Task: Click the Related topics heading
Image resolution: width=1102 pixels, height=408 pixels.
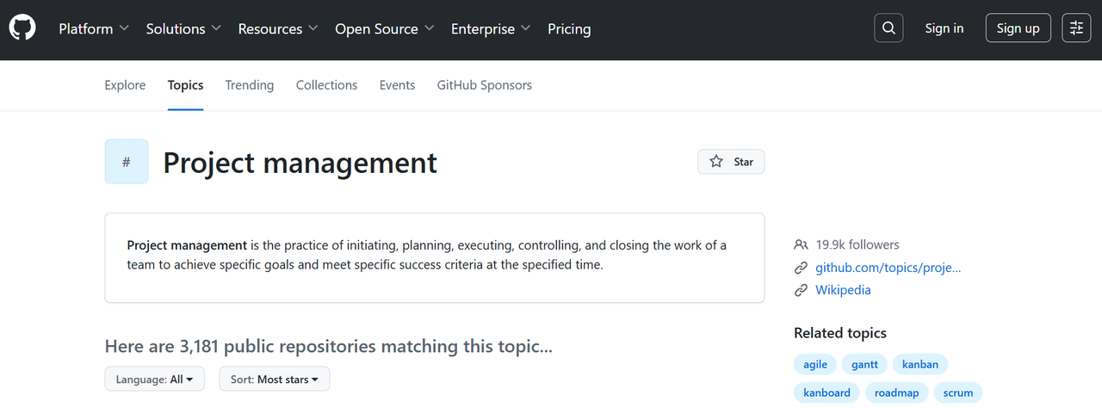Action: tap(840, 333)
